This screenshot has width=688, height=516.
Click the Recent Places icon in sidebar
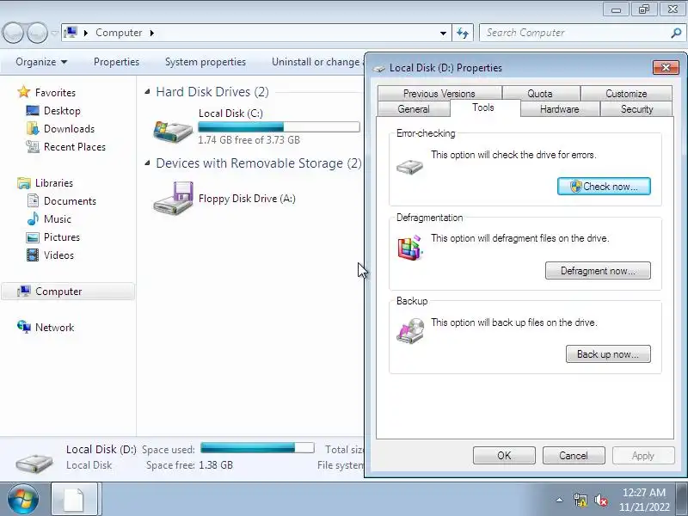33,146
